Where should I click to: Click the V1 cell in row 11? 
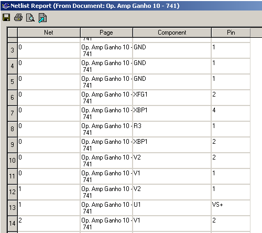172,176
